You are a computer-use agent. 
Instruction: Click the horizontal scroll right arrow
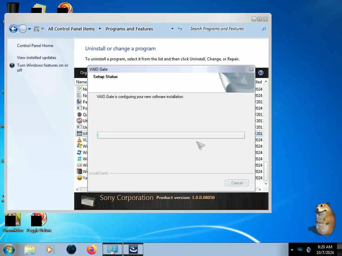260,189
